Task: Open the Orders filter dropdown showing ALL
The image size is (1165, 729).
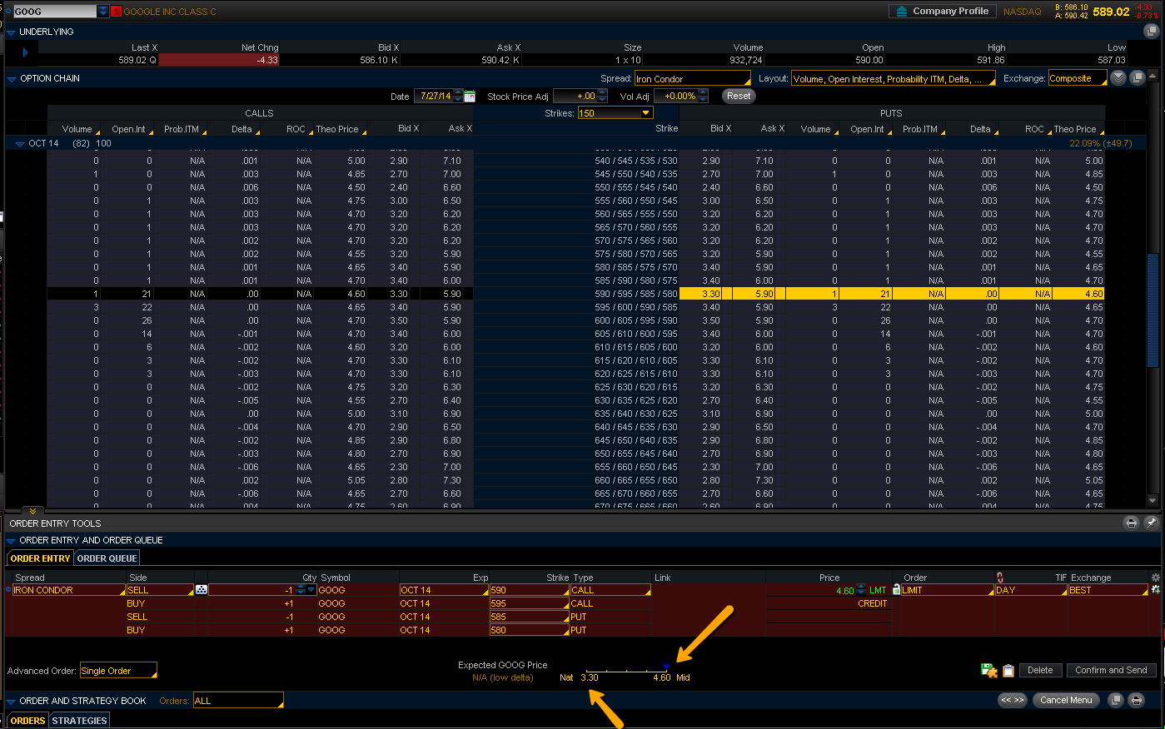Action: 238,701
